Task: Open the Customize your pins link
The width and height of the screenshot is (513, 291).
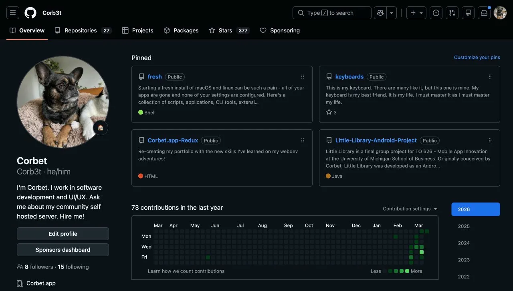Action: point(477,57)
